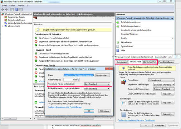Click the Richtlinie importieren green icon

[118, 22]
